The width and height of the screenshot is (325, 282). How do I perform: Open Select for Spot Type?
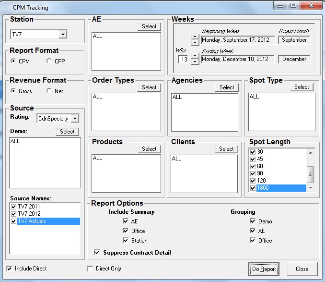[302, 87]
